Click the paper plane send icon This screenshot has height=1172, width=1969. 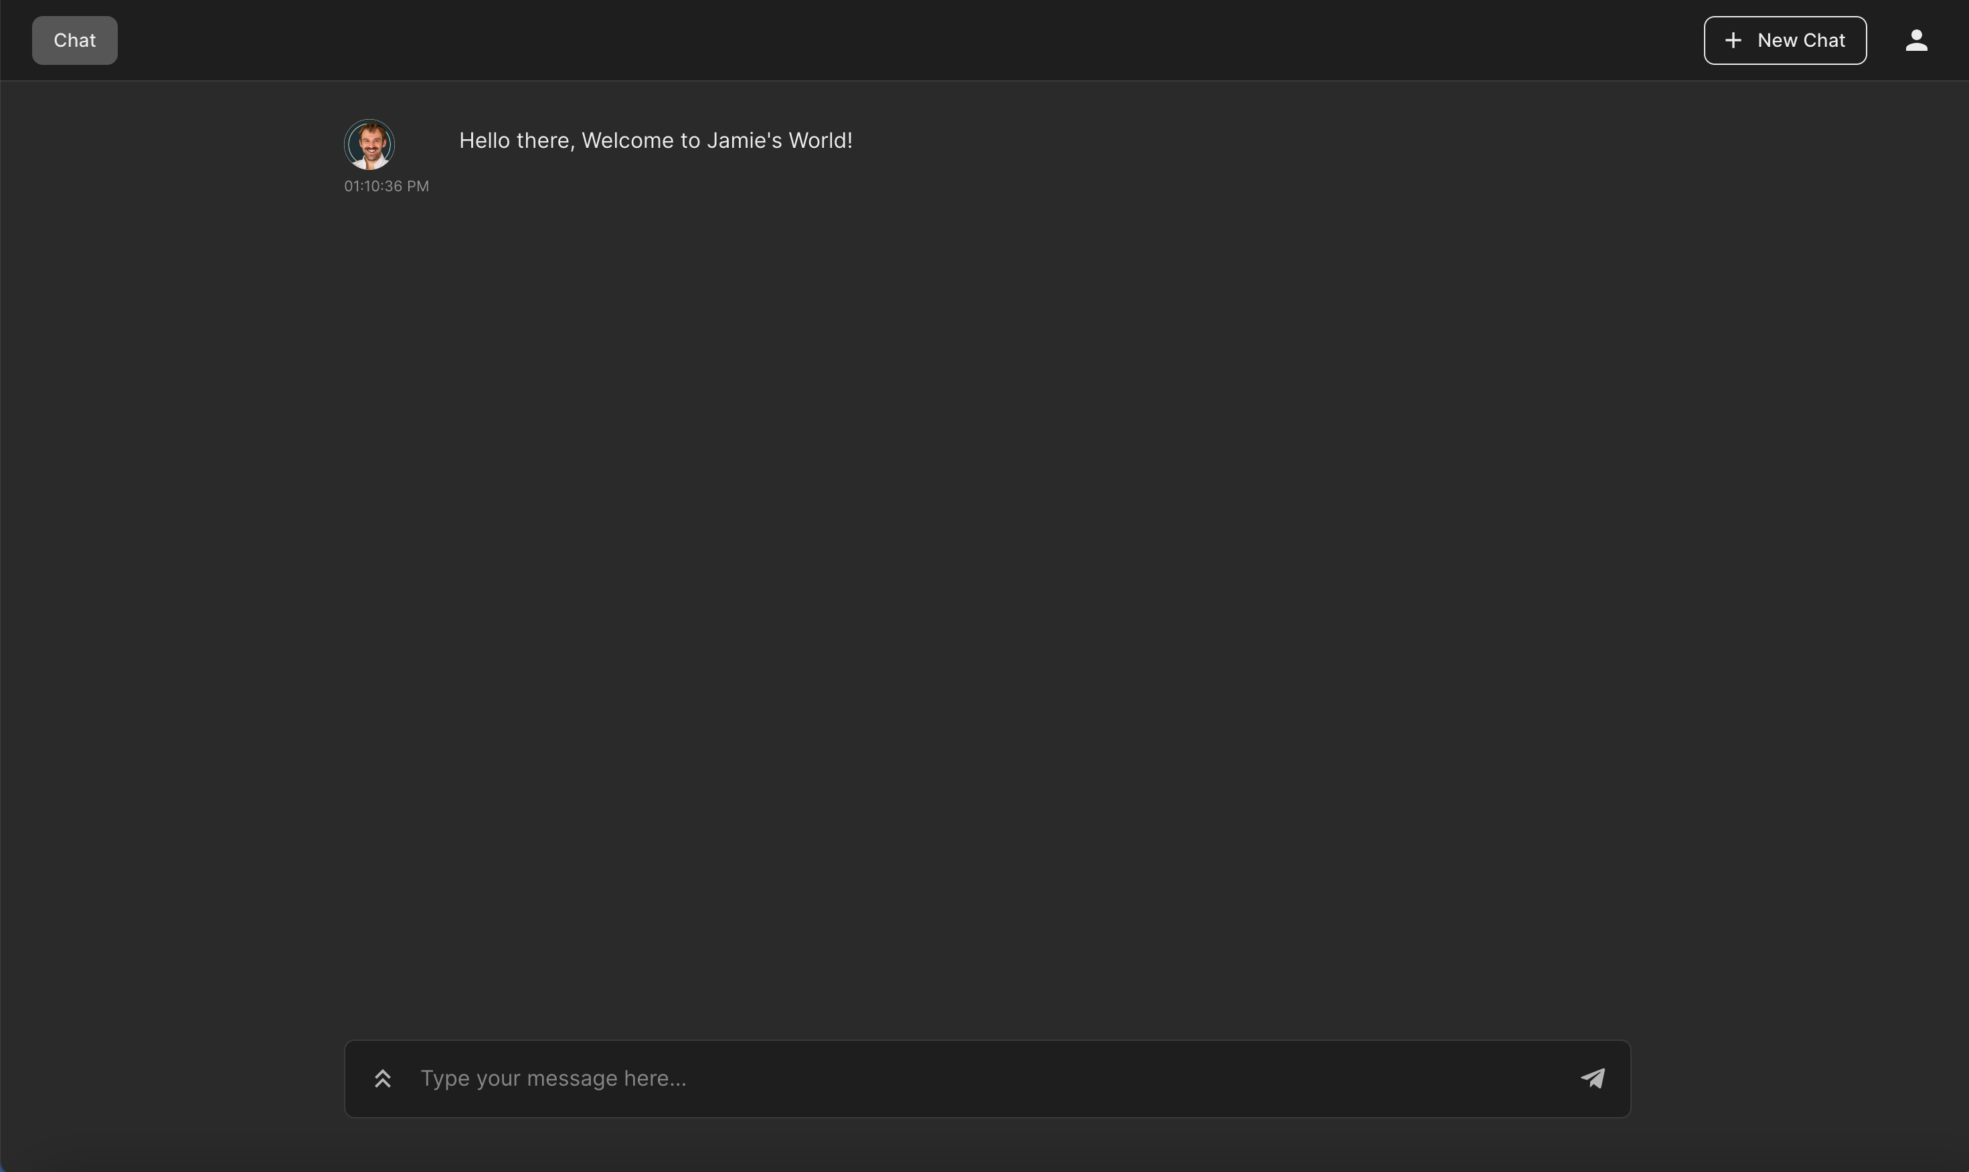1592,1078
